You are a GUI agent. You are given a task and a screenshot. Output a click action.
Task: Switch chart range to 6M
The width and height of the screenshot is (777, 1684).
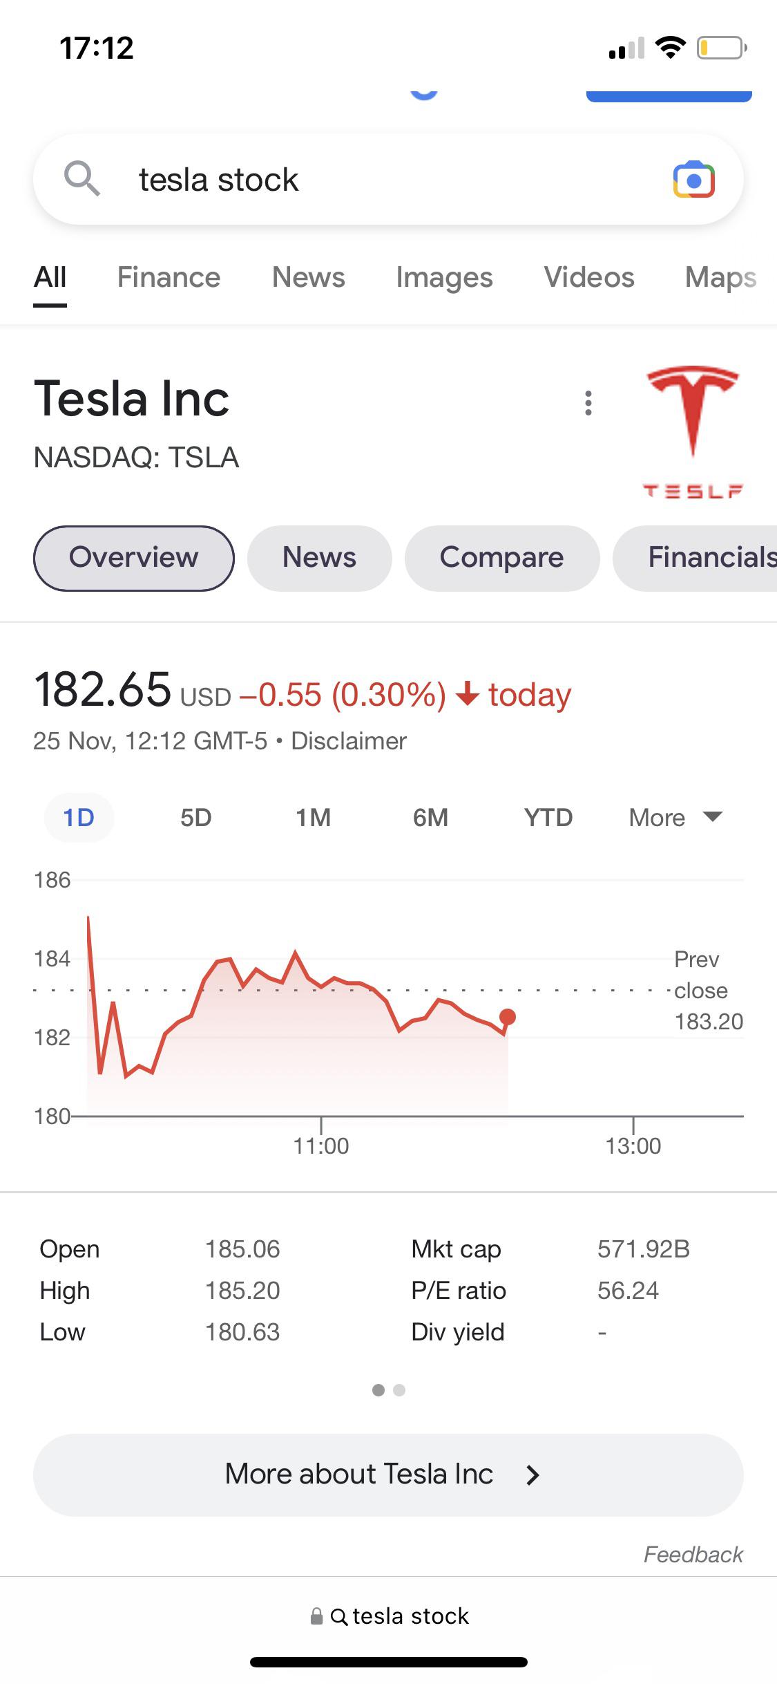coord(430,818)
